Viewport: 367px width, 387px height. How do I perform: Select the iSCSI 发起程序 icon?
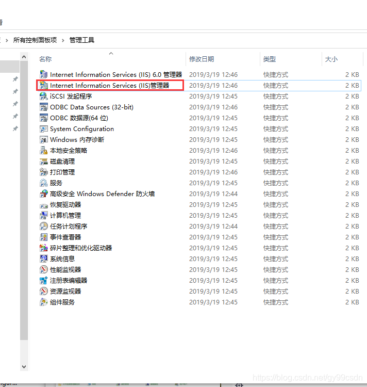44,96
